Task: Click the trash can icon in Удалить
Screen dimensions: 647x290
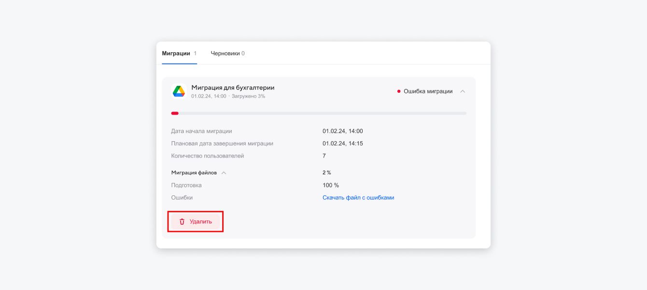Action: tap(182, 221)
